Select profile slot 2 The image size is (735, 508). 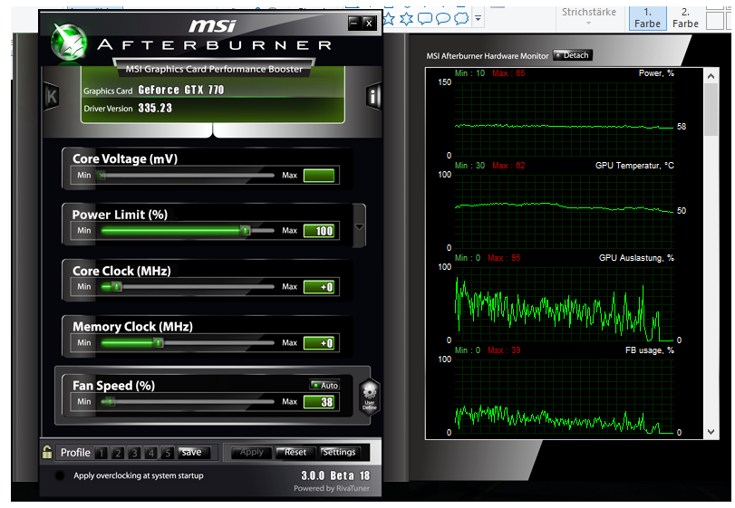coord(118,453)
